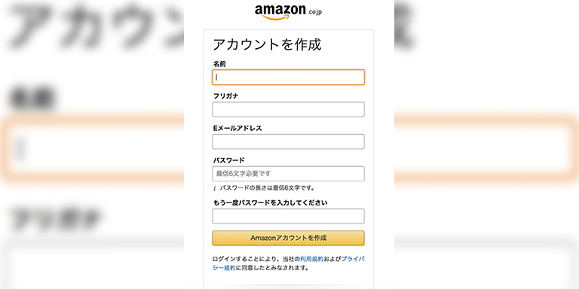The height and width of the screenshot is (289, 579).
Task: Click the blue info icon beside password hint
Action: [215, 188]
